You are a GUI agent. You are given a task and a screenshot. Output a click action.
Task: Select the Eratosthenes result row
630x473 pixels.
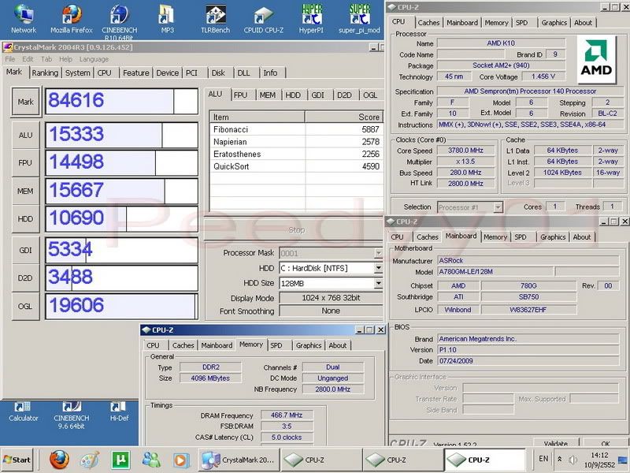pos(297,154)
